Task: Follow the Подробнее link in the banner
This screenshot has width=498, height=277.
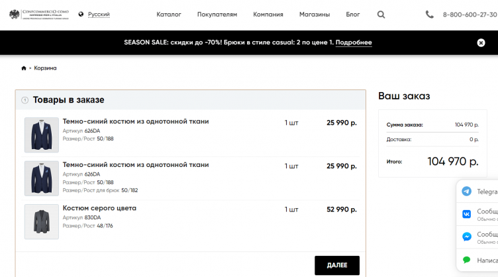Action: pyautogui.click(x=354, y=42)
